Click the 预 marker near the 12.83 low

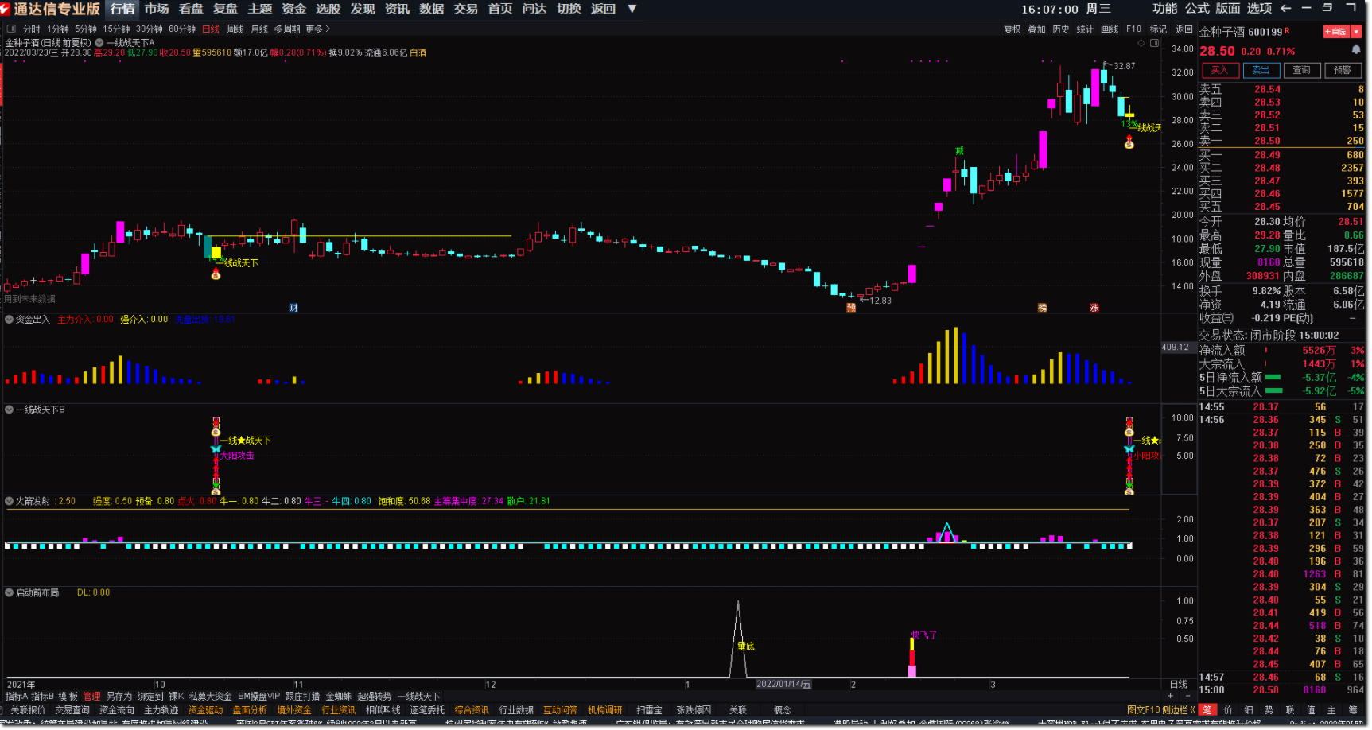click(851, 308)
